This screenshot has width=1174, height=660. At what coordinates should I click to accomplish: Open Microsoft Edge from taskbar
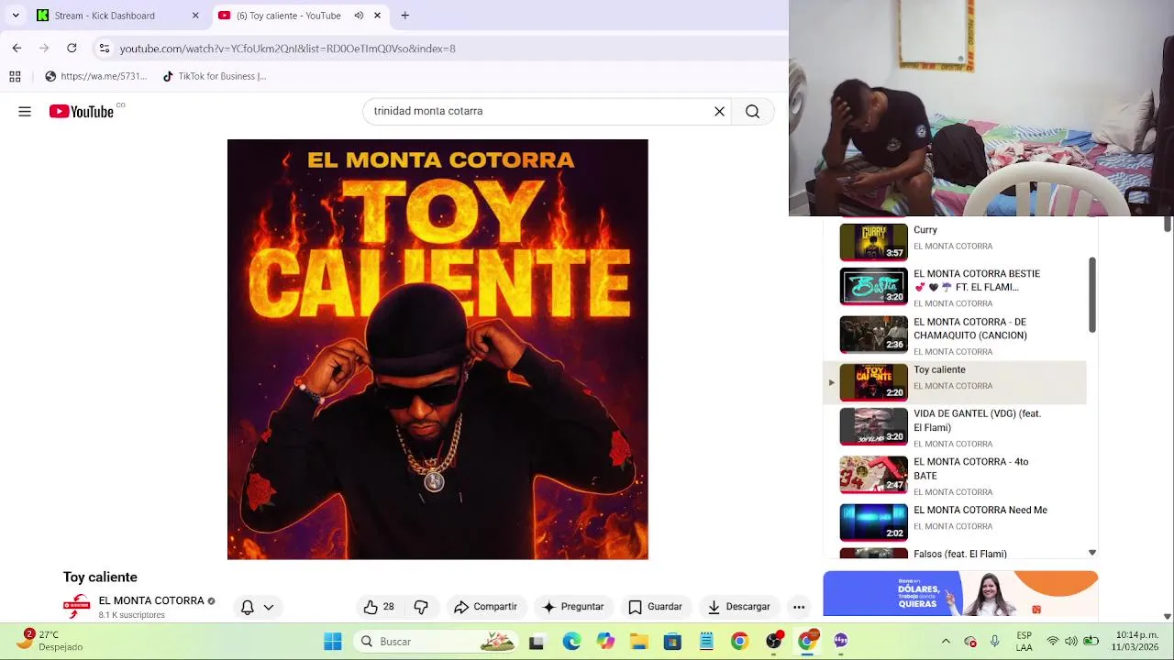[571, 642]
